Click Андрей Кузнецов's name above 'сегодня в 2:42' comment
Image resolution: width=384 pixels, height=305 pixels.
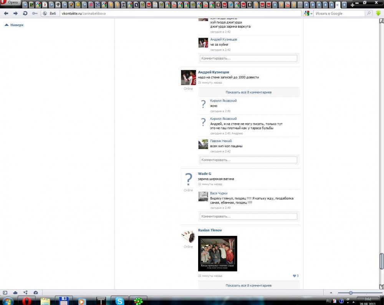223,39
